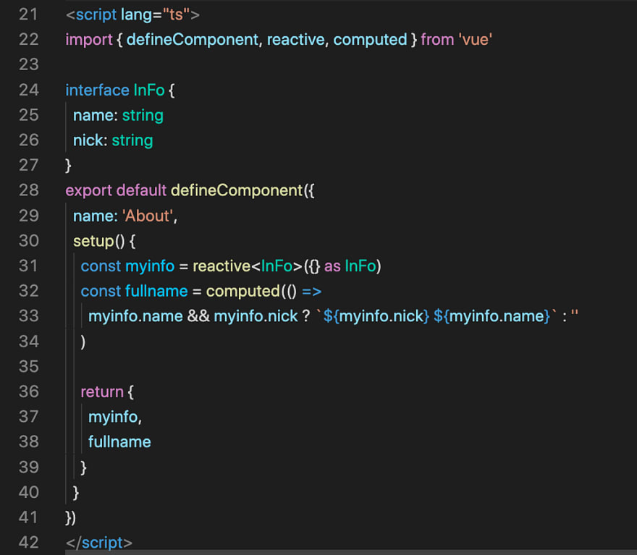637x555 pixels.
Task: Click 'fullname' on line 38
Action: tap(119, 442)
